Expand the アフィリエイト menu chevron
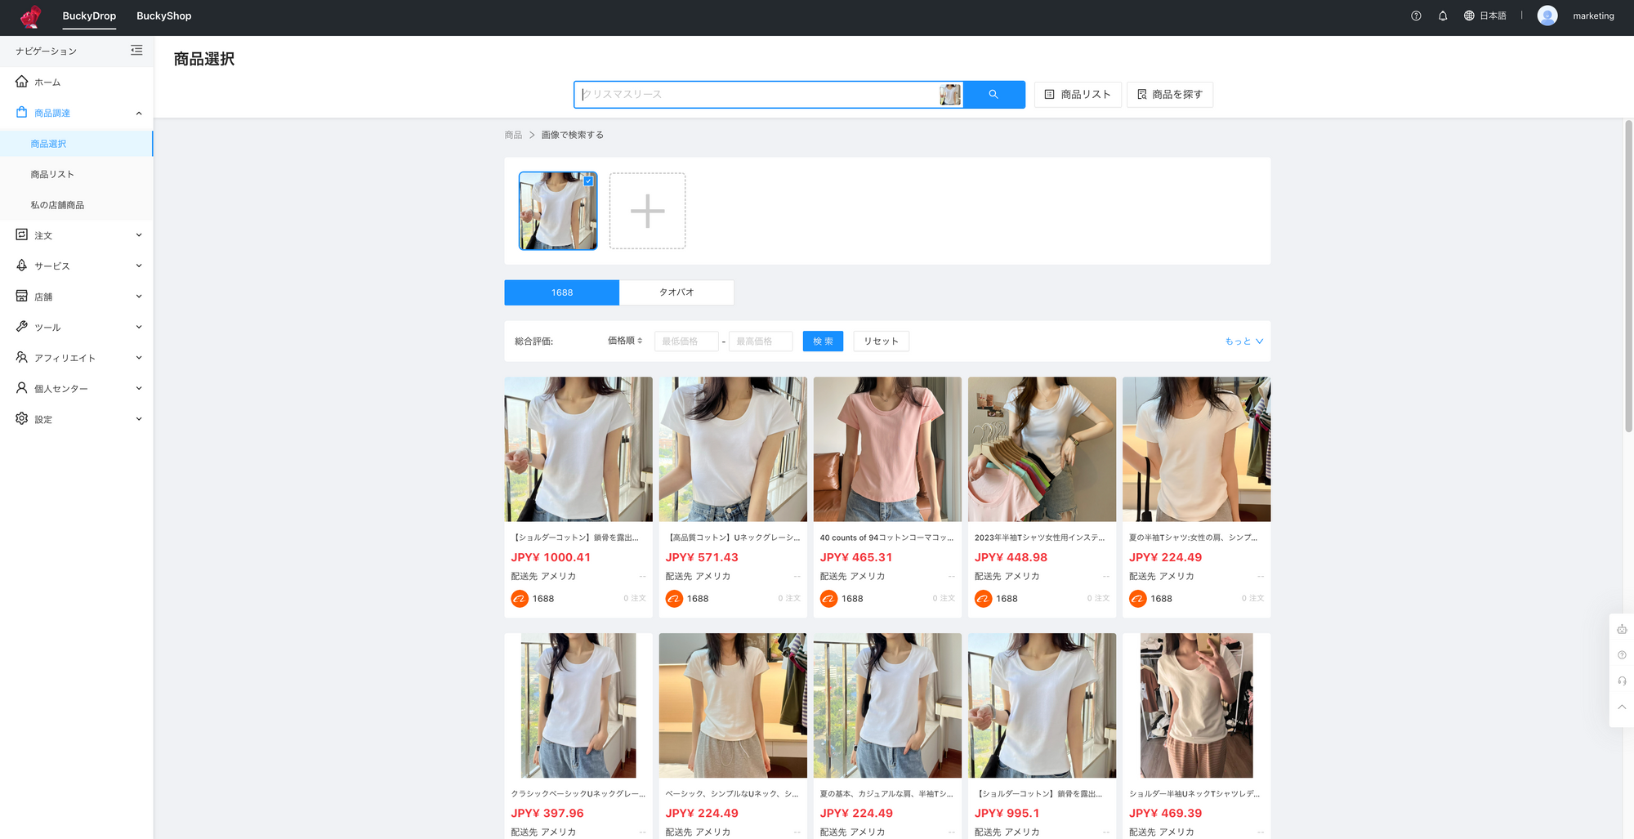This screenshot has width=1634, height=839. pyautogui.click(x=139, y=358)
